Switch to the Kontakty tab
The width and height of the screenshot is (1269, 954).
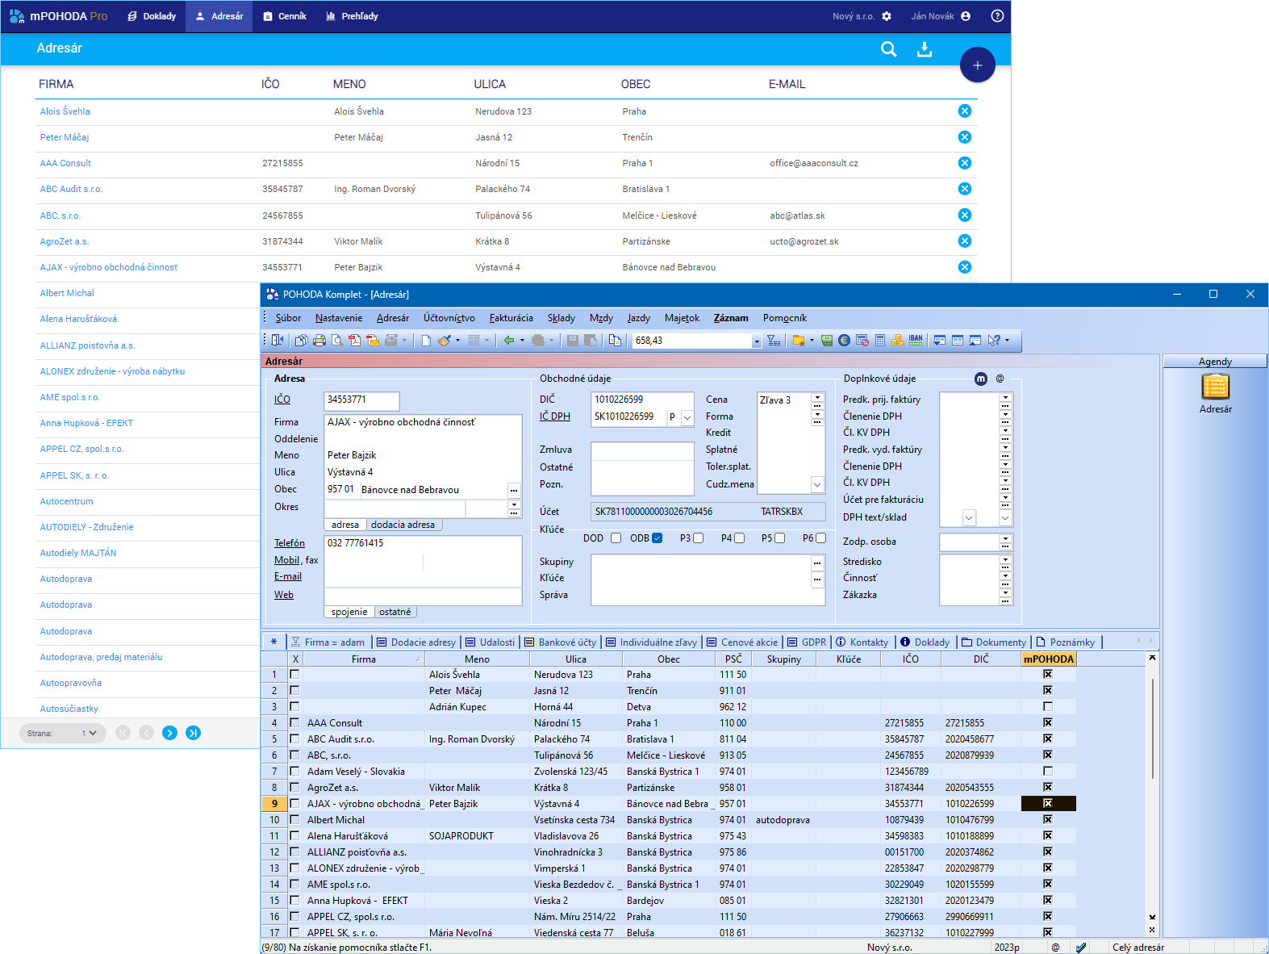click(862, 642)
